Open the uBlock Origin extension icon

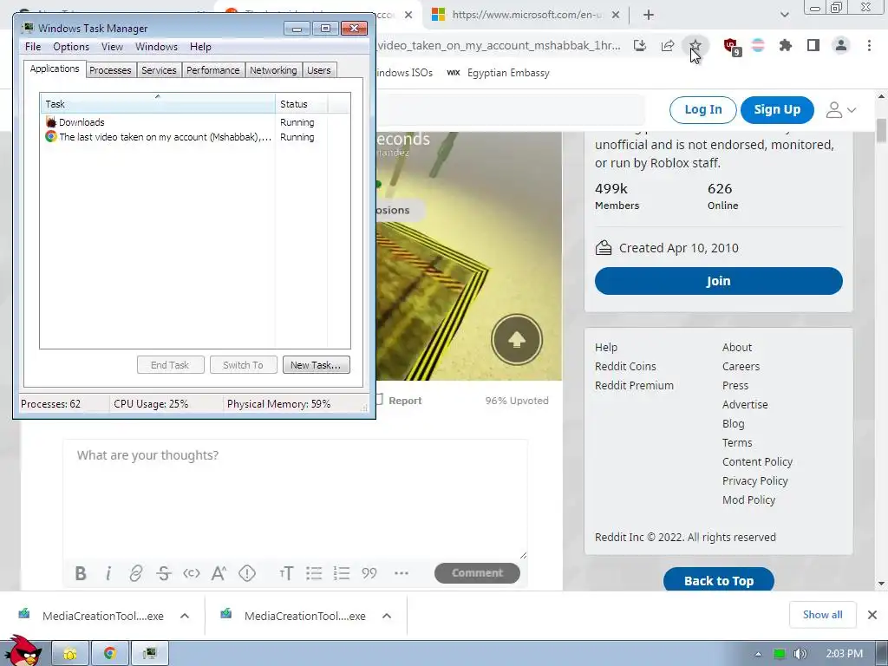pyautogui.click(x=731, y=46)
